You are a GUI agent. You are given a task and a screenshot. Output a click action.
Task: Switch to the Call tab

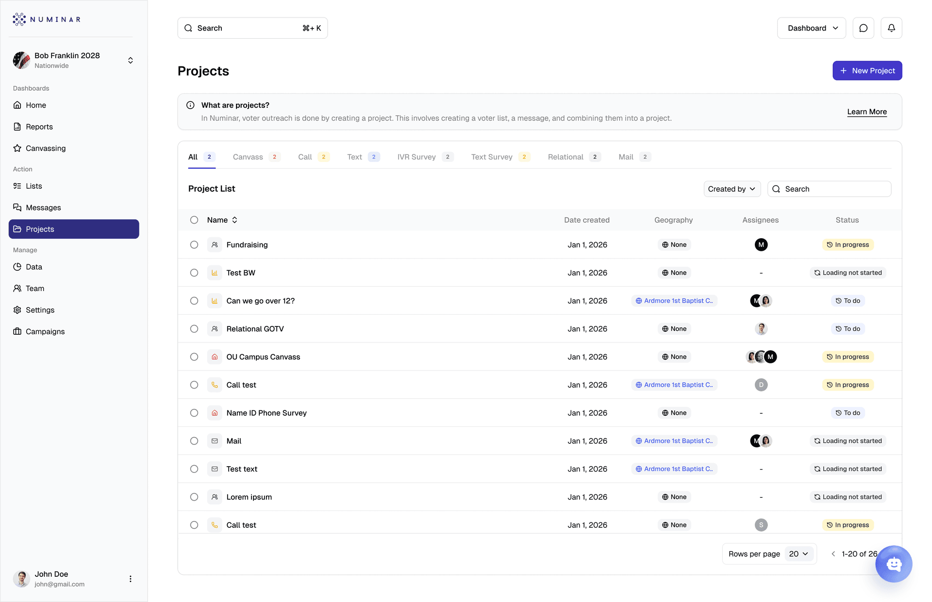(x=314, y=157)
